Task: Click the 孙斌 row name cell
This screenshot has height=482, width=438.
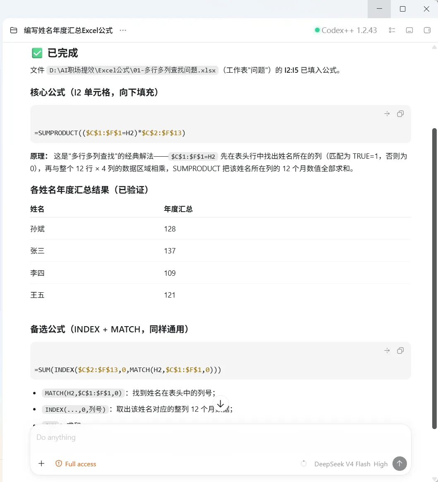Action: coord(37,229)
